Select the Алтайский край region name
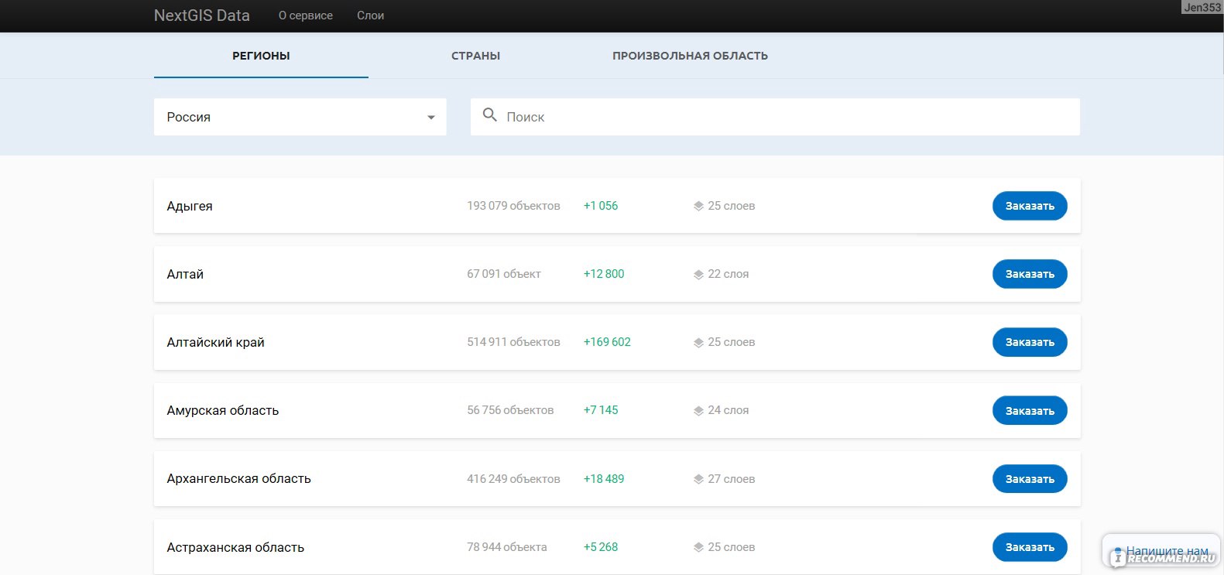Screen dimensions: 1224x575 (215, 342)
